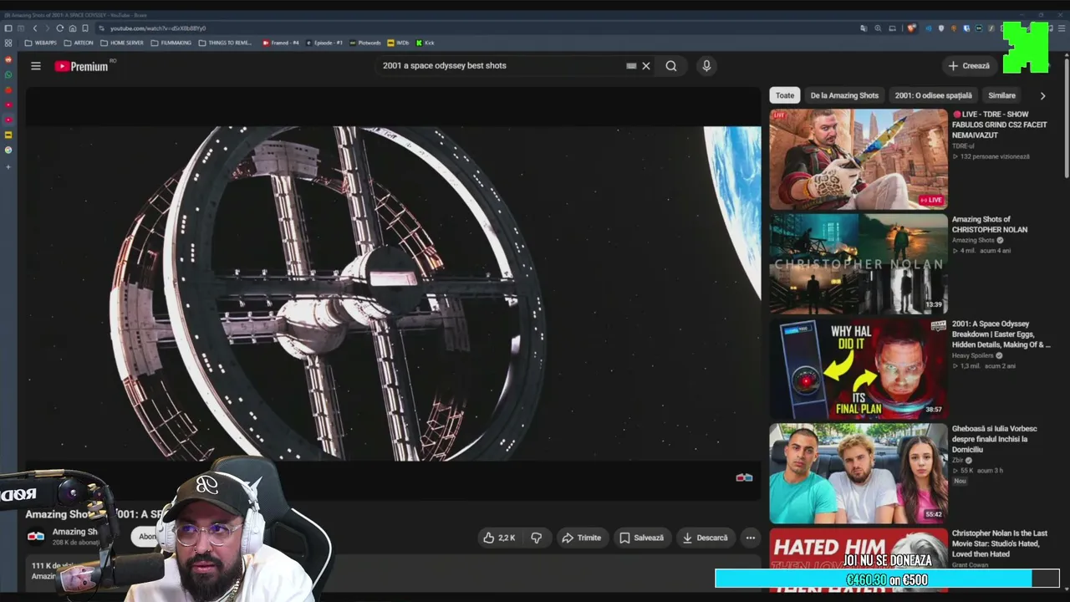Add a new sidebar item with plus
Screen dimensions: 1070x602
[8, 166]
